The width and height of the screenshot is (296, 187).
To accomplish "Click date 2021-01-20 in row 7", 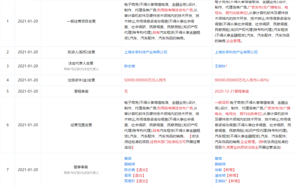I will (x=28, y=170).
